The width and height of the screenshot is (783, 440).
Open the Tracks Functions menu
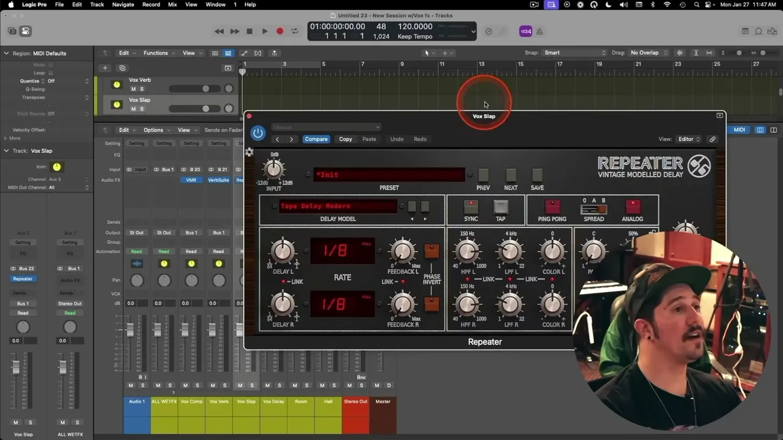tap(158, 53)
